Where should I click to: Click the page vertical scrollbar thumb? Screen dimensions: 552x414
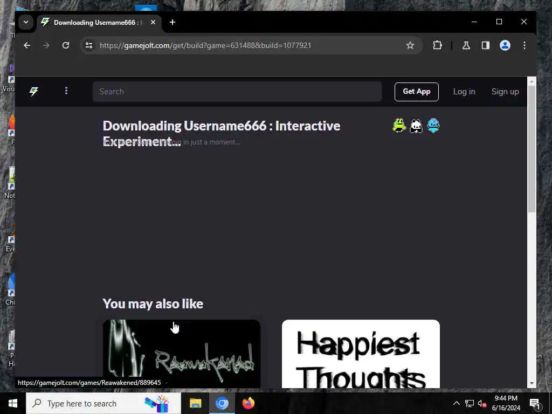pos(532,149)
